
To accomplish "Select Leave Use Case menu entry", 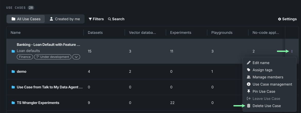I will click(266, 99).
